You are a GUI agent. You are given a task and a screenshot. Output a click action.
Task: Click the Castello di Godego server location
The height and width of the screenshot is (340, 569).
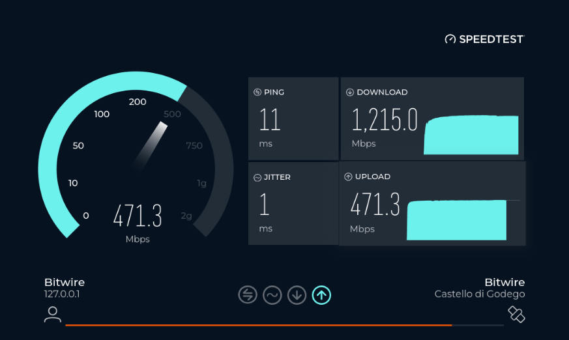(479, 294)
